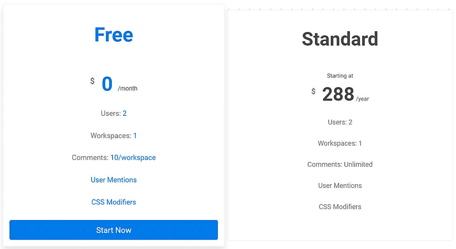Viewport: 456px width, 249px height.
Task: Click the User Mentions link in Free plan
Action: 113,180
